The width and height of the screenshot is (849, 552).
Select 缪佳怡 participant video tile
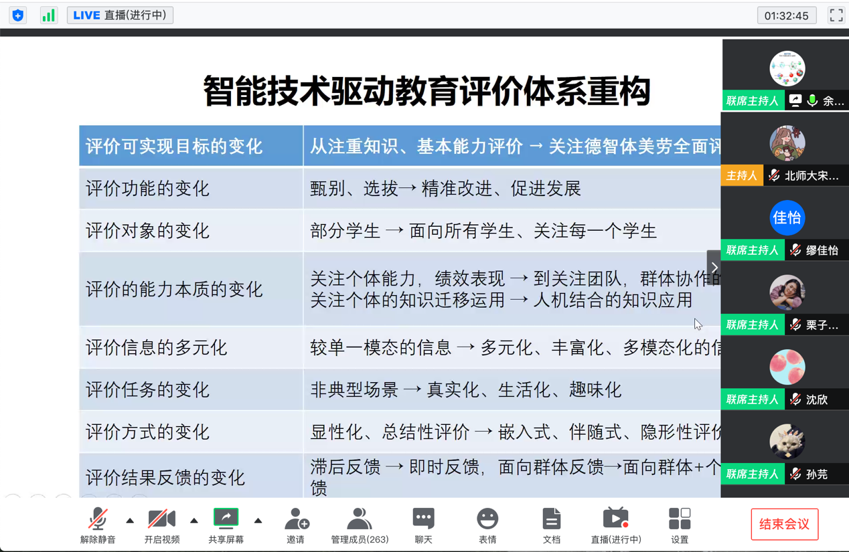click(787, 224)
